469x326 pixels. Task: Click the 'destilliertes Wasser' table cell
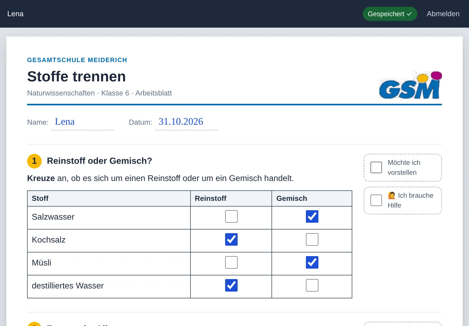tap(109, 287)
